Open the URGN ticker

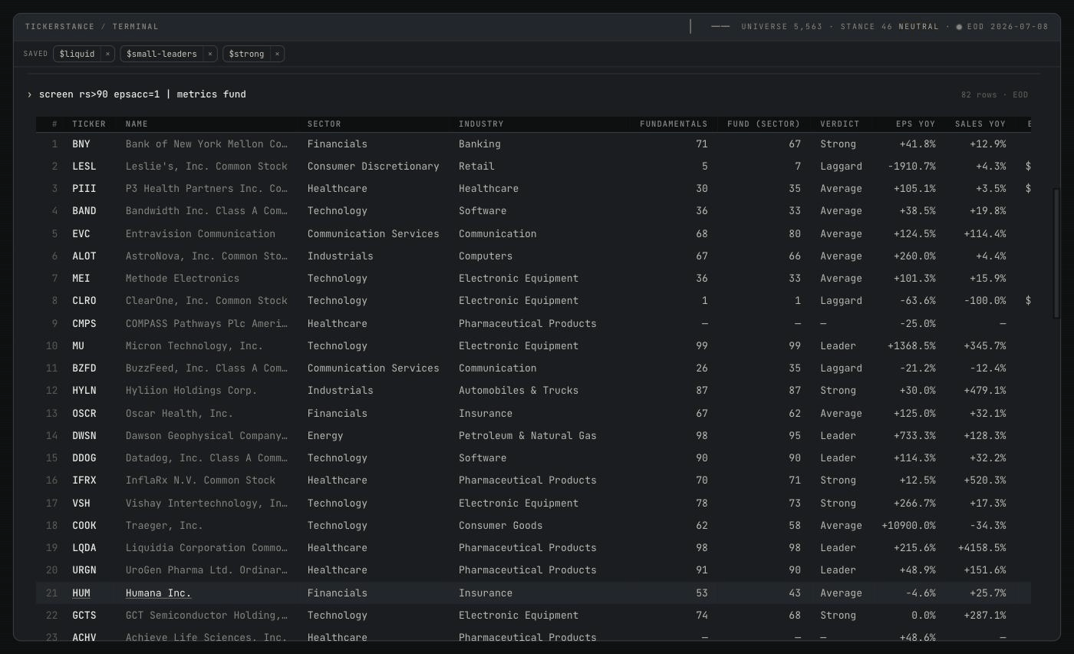[84, 570]
